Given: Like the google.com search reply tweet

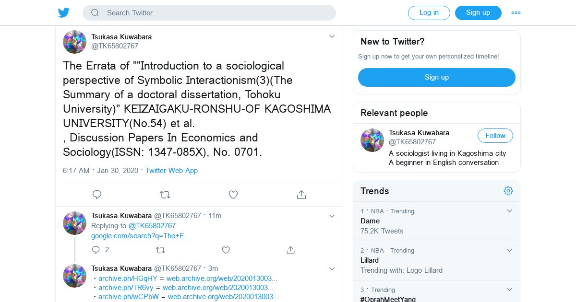Looking at the screenshot, I should pyautogui.click(x=226, y=250).
